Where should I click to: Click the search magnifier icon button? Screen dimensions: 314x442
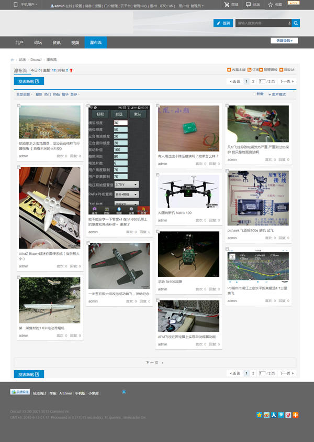tap(296, 23)
